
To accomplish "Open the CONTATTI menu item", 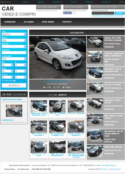I will (67, 22).
